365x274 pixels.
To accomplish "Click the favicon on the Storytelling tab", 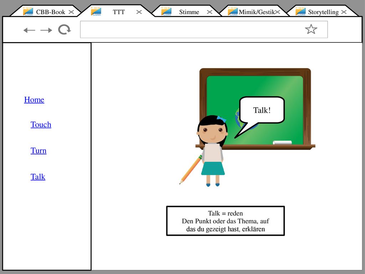I will point(300,11).
